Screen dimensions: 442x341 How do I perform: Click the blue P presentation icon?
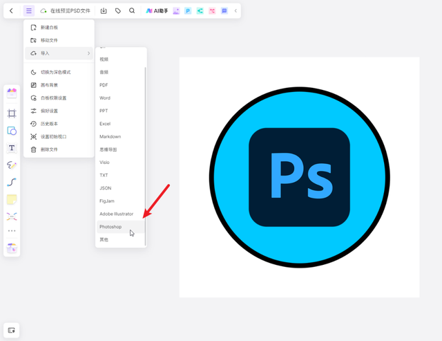pyautogui.click(x=188, y=11)
